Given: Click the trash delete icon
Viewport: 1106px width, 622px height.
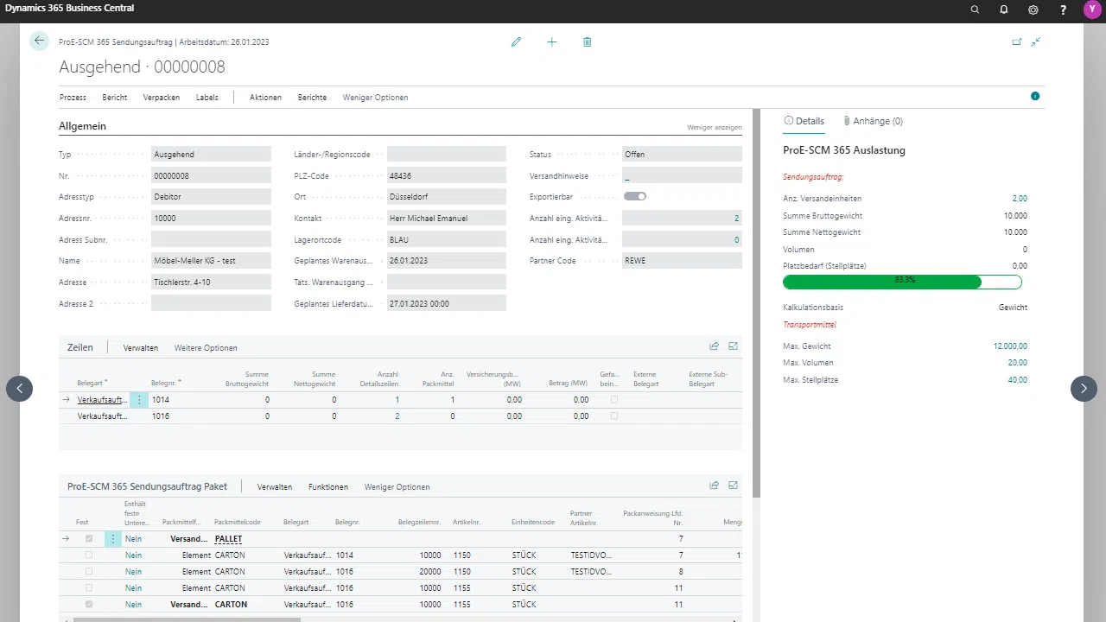Looking at the screenshot, I should coord(588,41).
